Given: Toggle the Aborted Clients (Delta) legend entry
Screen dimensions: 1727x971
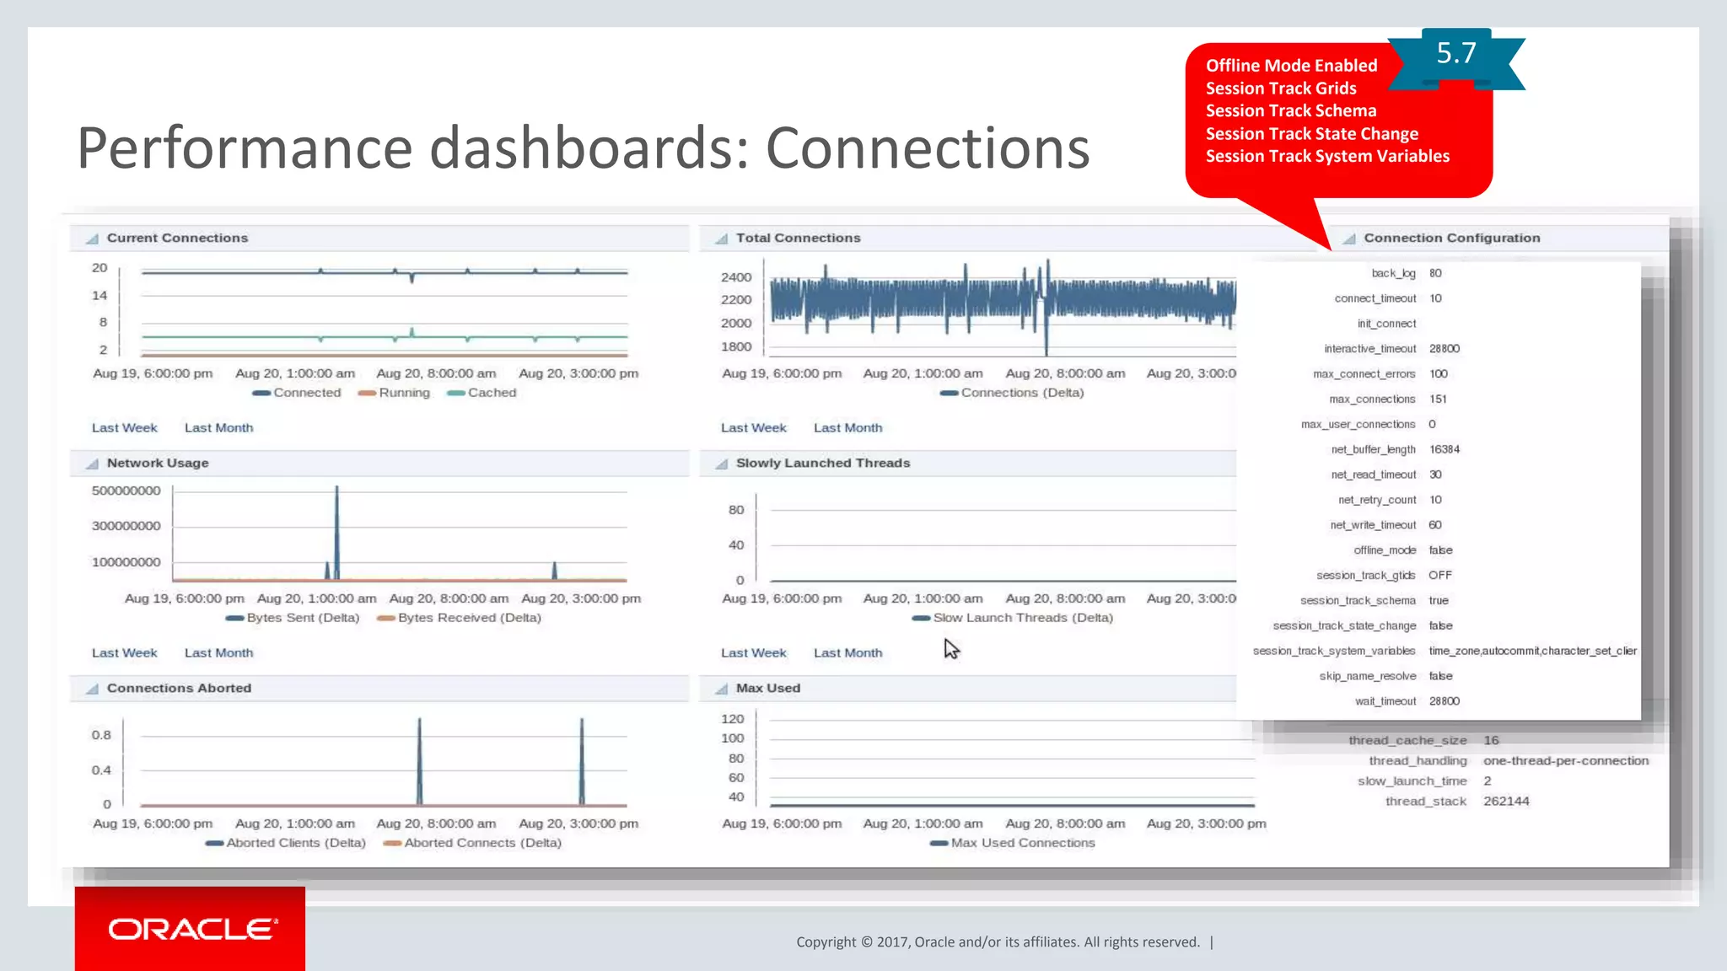Looking at the screenshot, I should pyautogui.click(x=286, y=843).
